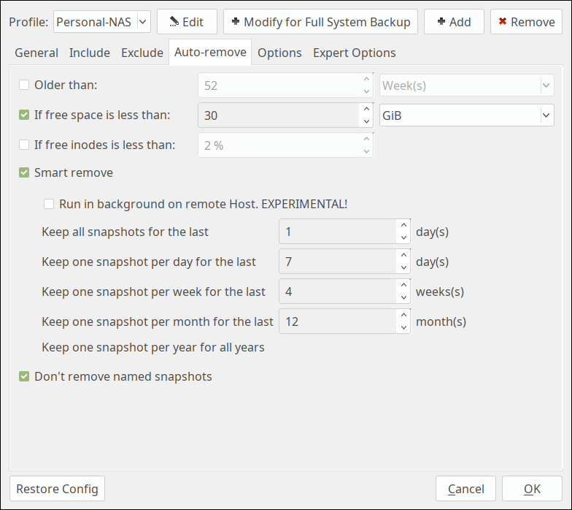Decrease snapshots-per-month count with down arrow
572x510 pixels.
point(403,327)
